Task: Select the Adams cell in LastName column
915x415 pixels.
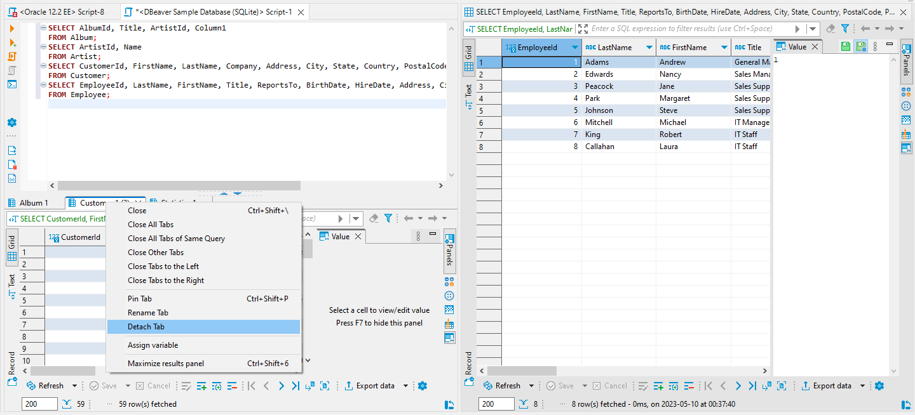Action: tap(619, 62)
